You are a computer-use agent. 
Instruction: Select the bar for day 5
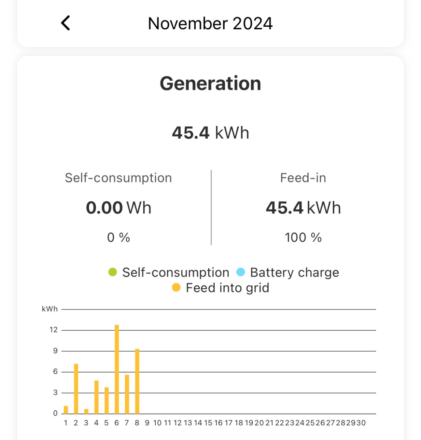107,400
